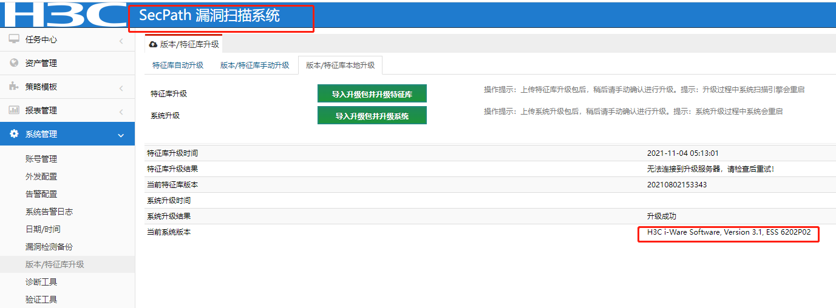Expand the 任务中心 menu chevron
Image resolution: width=836 pixels, height=308 pixels.
click(x=121, y=41)
